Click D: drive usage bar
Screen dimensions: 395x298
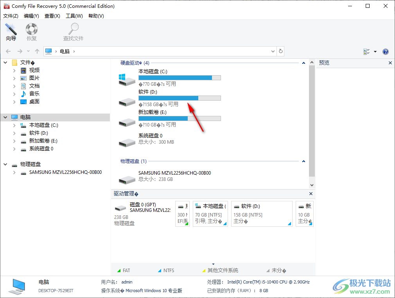point(180,98)
